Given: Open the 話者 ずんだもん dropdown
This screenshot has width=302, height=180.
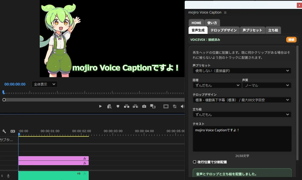Looking at the screenshot, I should [217, 85].
